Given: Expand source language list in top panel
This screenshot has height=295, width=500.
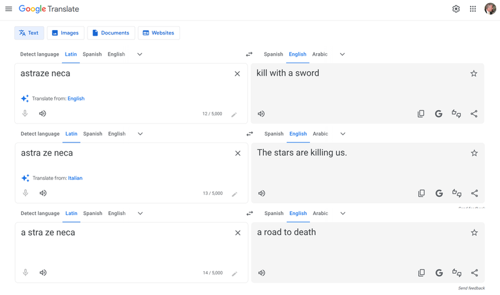Looking at the screenshot, I should pos(139,54).
